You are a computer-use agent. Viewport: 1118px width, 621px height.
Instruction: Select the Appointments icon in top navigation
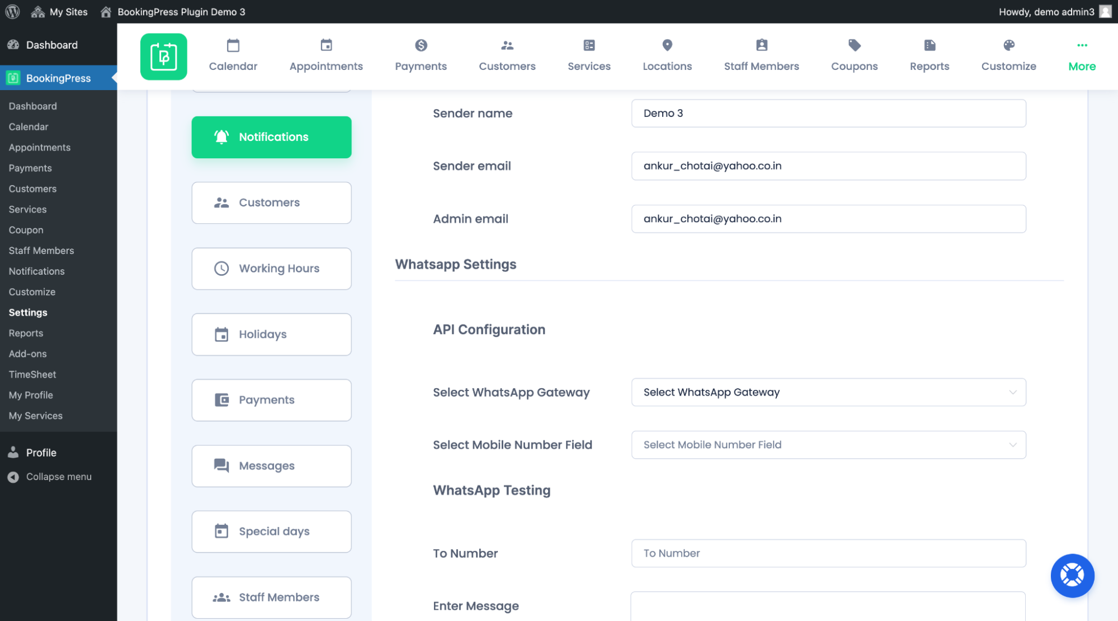click(326, 55)
